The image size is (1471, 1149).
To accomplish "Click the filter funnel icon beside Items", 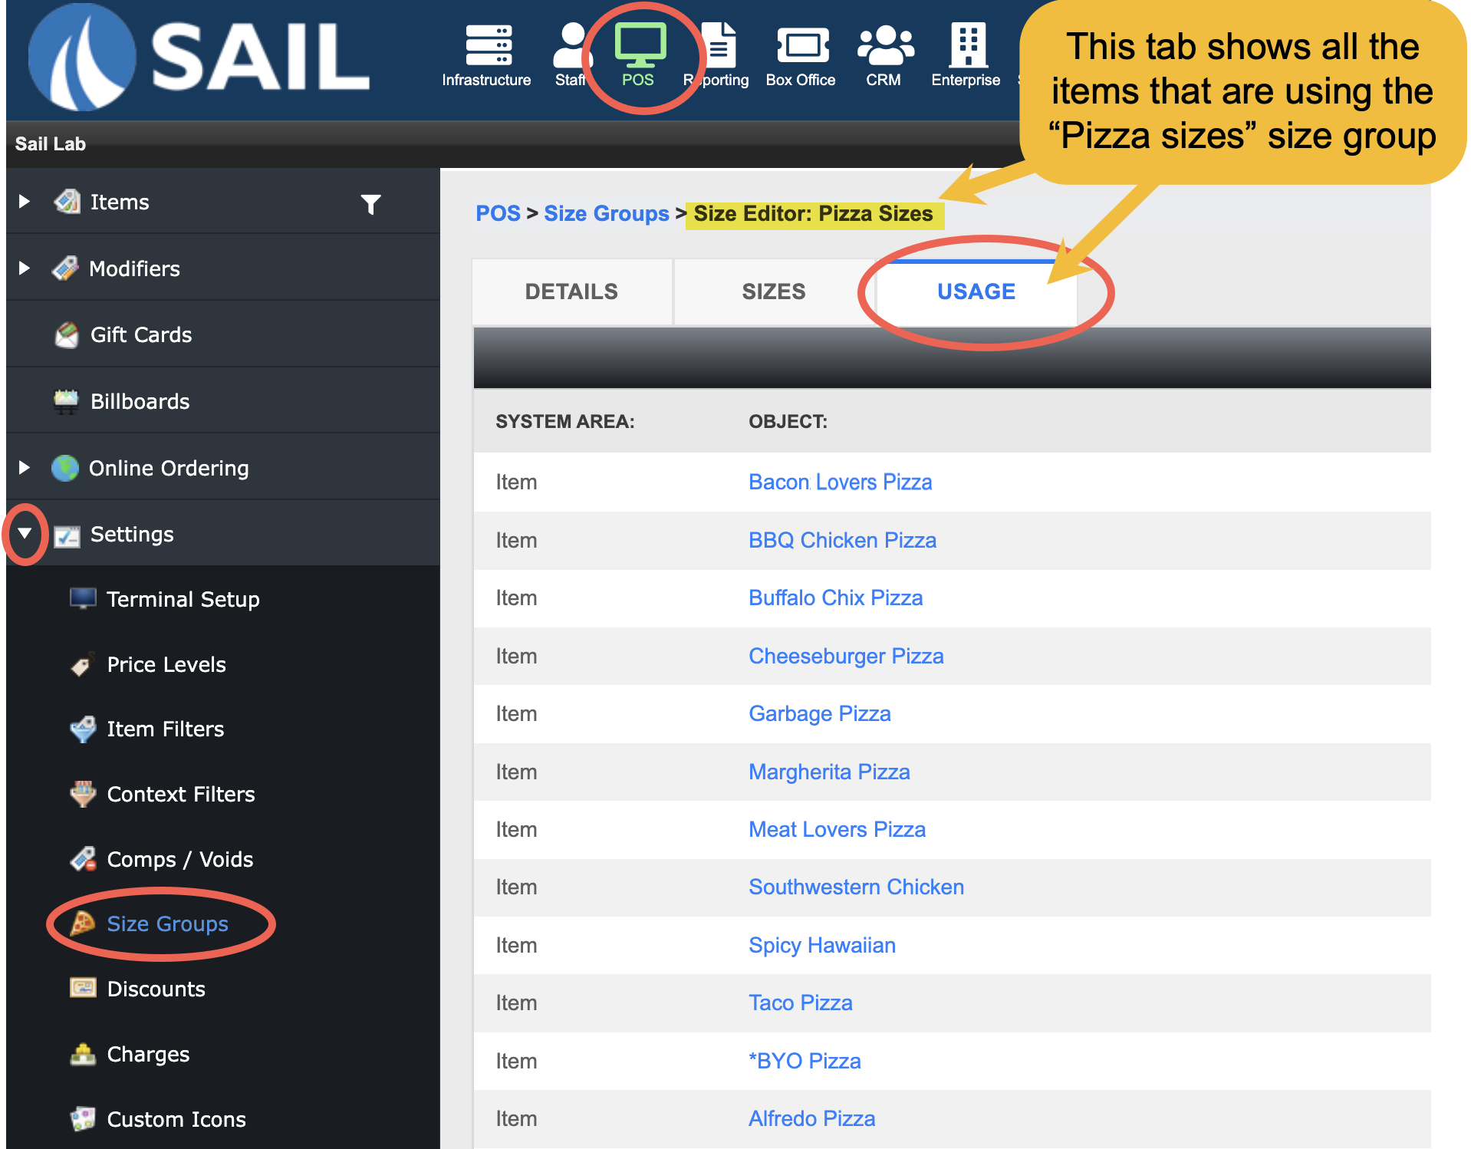I will (x=371, y=204).
